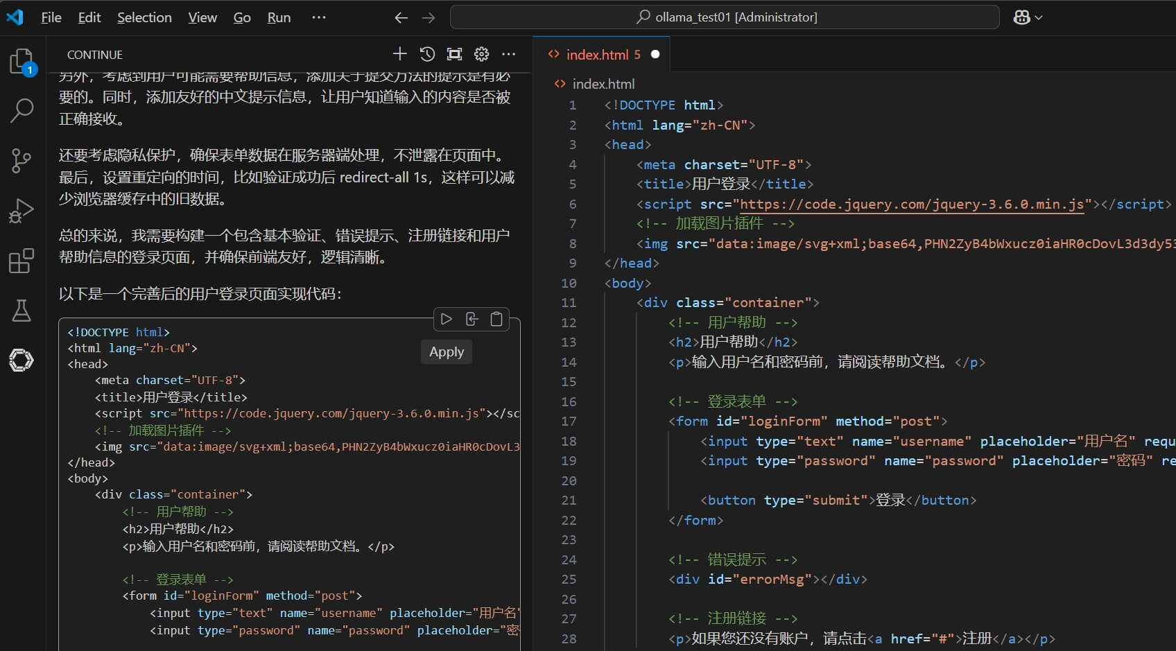1176x651 pixels.
Task: Select the Testing flask icon
Action: [x=21, y=310]
